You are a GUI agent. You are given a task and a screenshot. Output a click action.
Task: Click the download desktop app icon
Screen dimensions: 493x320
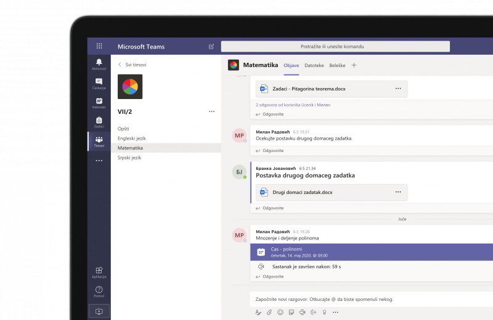(99, 311)
